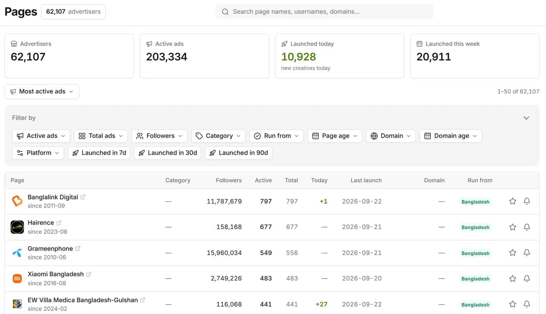Click the bell icon for Hairence
This screenshot has height=314, width=546.
(526, 227)
